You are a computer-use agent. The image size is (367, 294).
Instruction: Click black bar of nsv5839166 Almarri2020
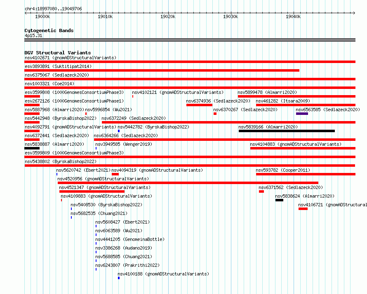coord(287,131)
